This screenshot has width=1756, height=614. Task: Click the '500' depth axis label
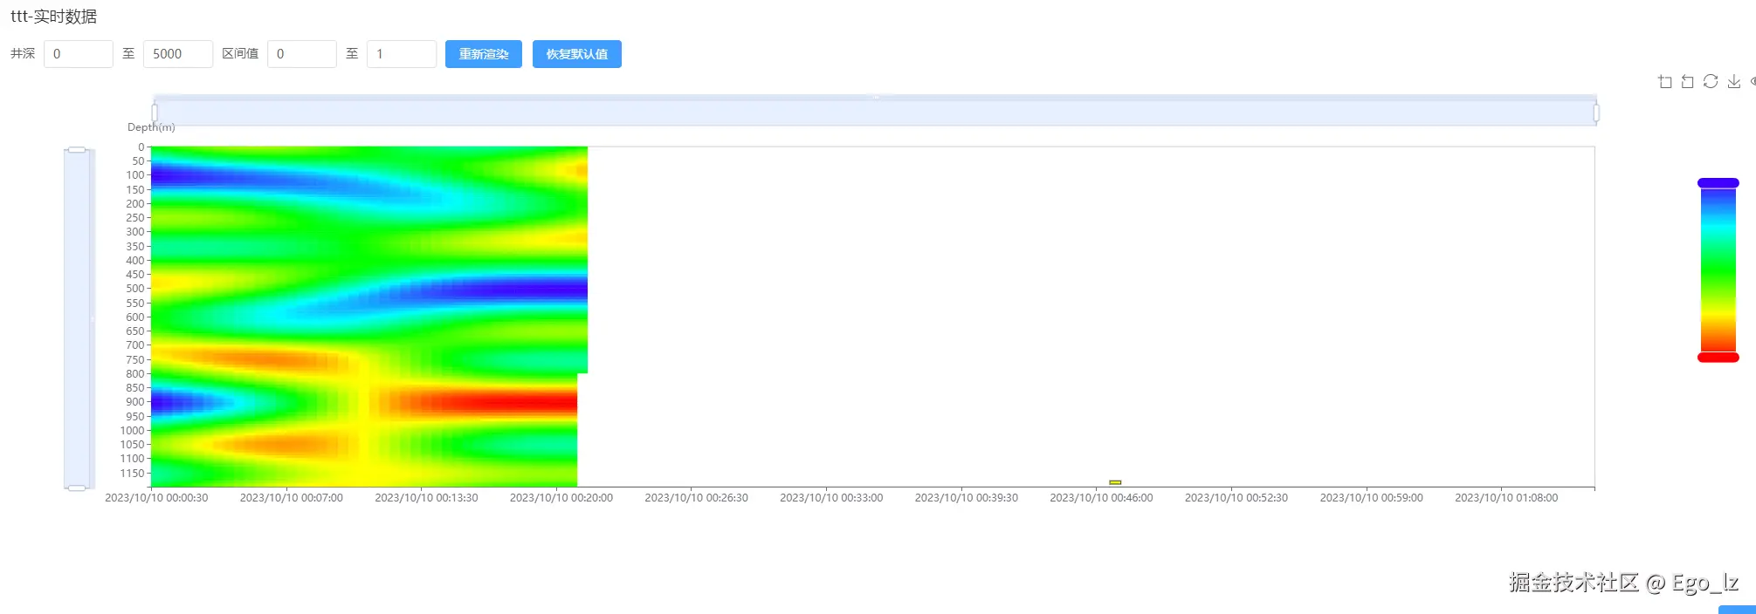click(x=135, y=289)
